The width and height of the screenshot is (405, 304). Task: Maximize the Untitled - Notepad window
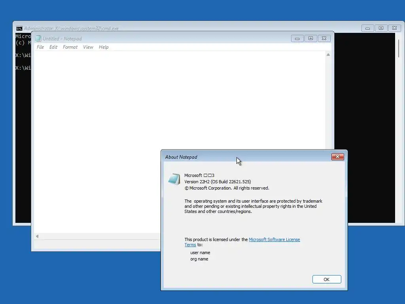(x=311, y=38)
